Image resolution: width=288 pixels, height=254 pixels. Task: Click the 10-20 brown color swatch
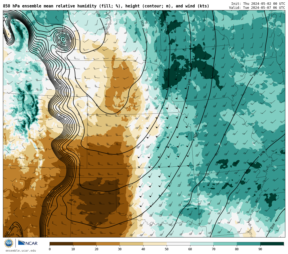tap(85, 244)
